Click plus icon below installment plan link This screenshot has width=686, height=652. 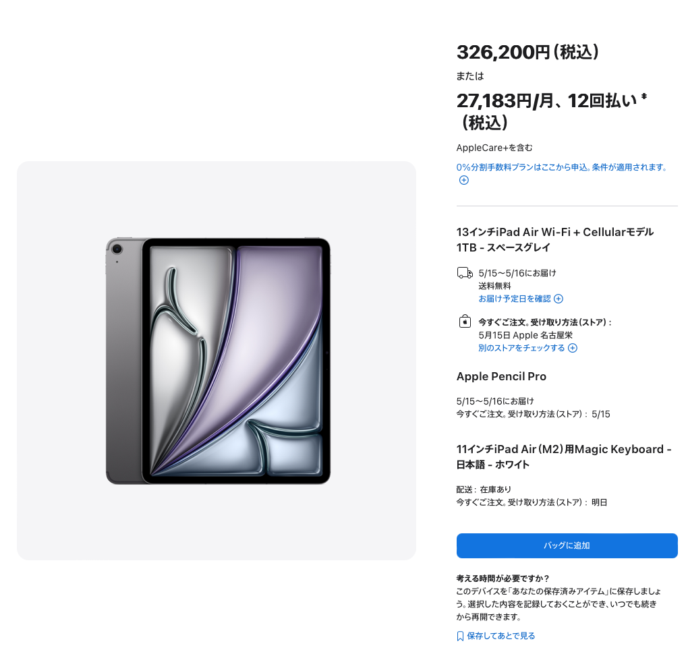pos(464,180)
